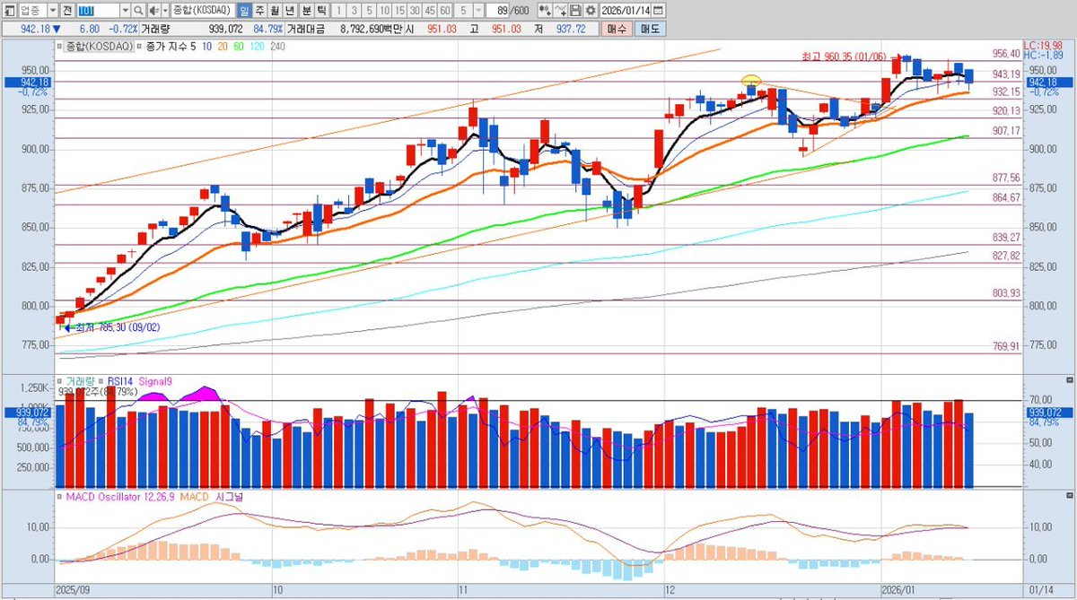Expand the index code field dropdown arrow
This screenshot has height=600, width=1077.
[124, 11]
